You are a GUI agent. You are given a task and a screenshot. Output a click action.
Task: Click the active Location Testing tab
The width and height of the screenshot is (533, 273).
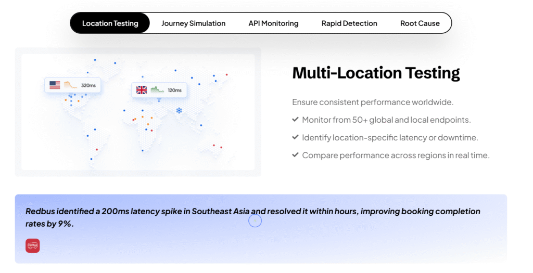click(110, 23)
